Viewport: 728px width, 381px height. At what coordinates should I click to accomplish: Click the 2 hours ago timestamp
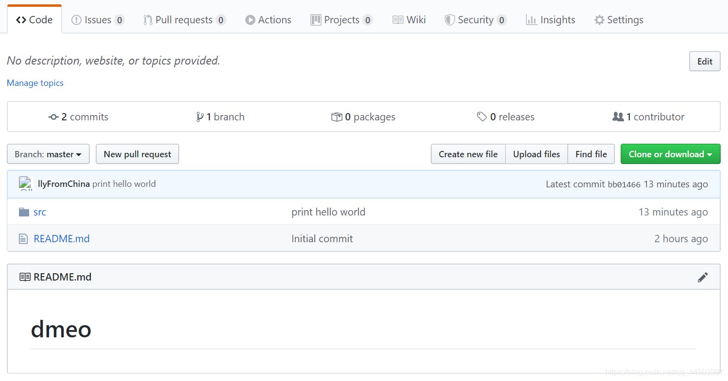tap(681, 239)
